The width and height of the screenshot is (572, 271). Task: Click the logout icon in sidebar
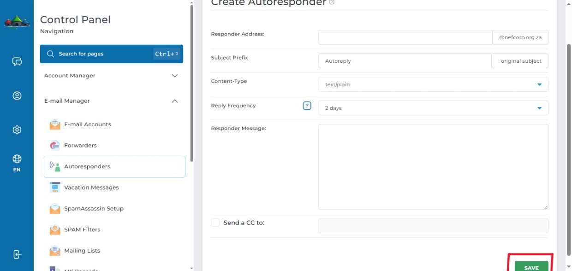17,254
